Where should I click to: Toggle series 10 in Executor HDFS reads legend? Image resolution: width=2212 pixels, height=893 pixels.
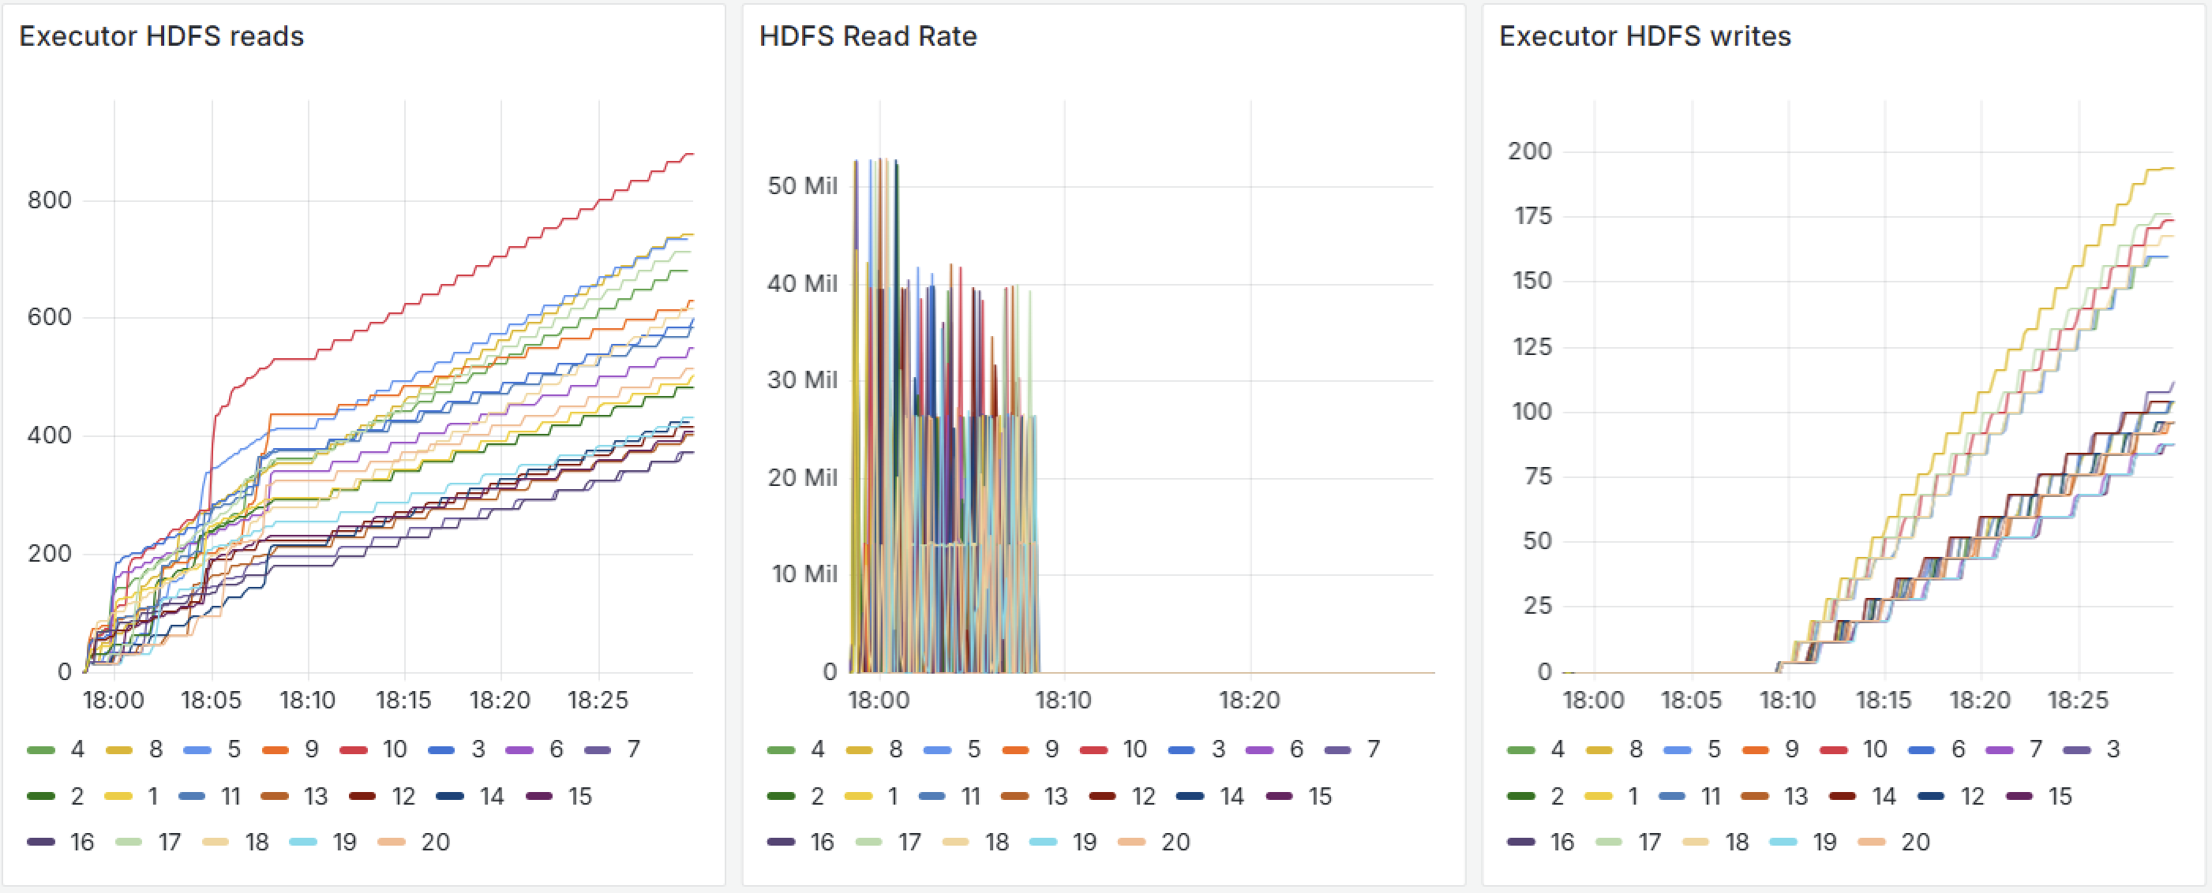tap(394, 749)
